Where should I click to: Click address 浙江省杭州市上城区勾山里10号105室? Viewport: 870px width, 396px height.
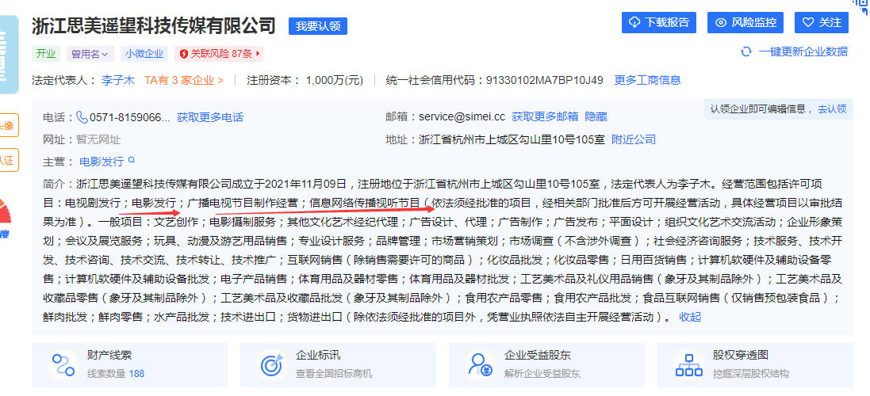point(512,139)
